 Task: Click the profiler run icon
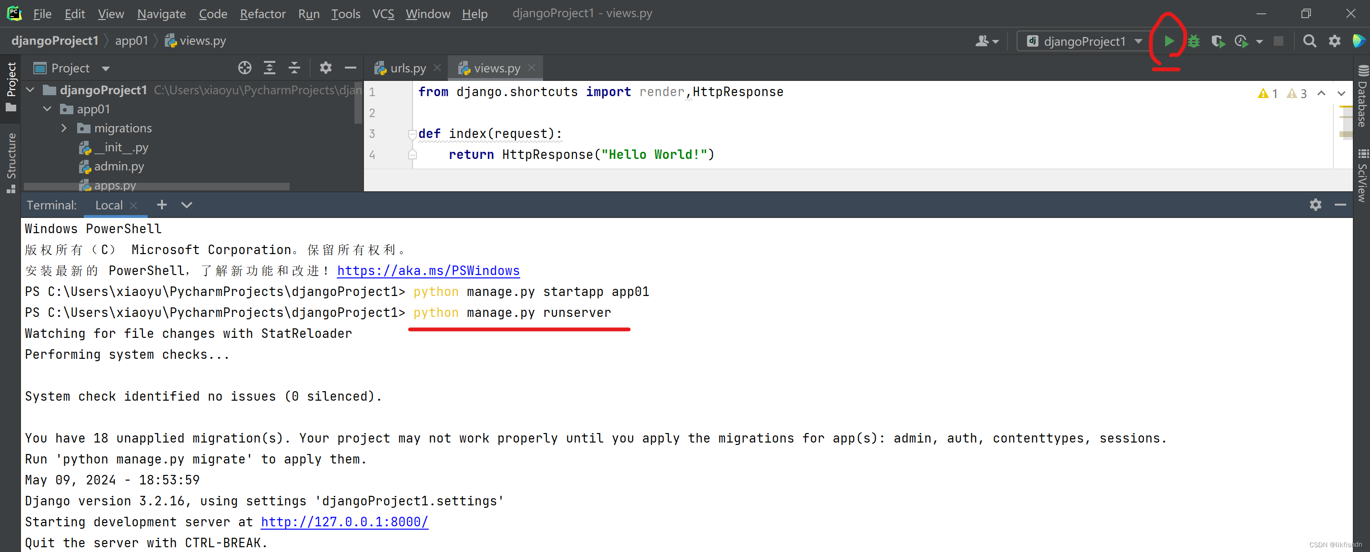pos(1241,41)
